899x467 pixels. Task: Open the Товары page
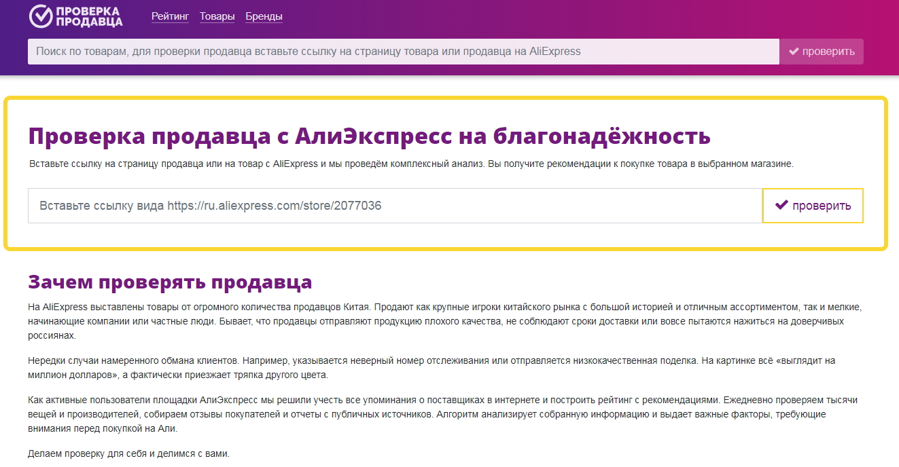point(217,16)
